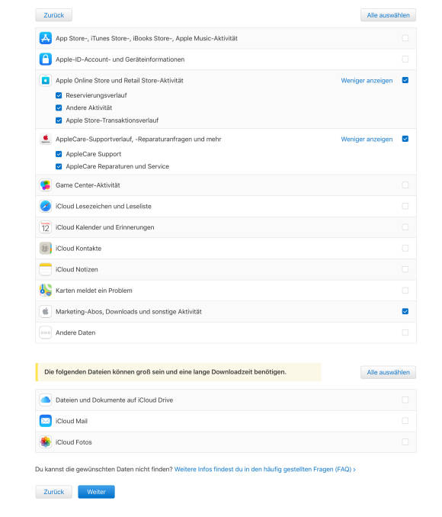Uncheck AppleCare Support checkbox
The height and width of the screenshot is (517, 442).
click(x=59, y=154)
